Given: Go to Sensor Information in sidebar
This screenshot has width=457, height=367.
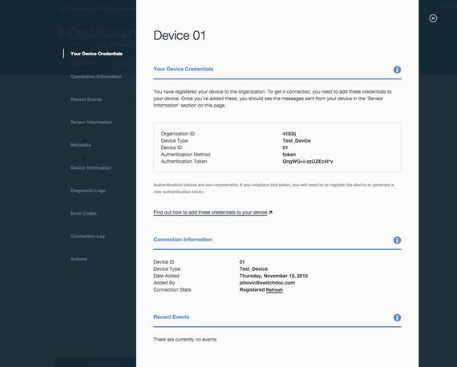Looking at the screenshot, I should click(91, 122).
